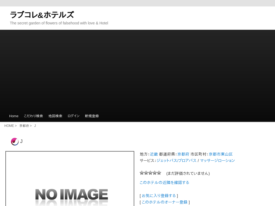Click the pink swirl icon beside hotel name J
This screenshot has height=206, width=275.
(15, 142)
